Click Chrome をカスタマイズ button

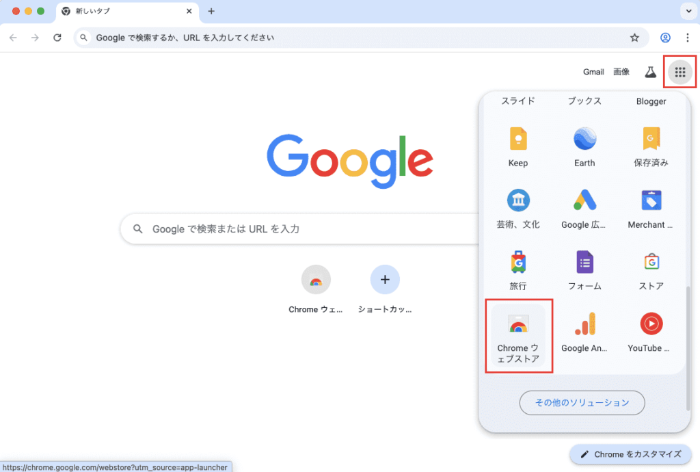[x=631, y=454]
